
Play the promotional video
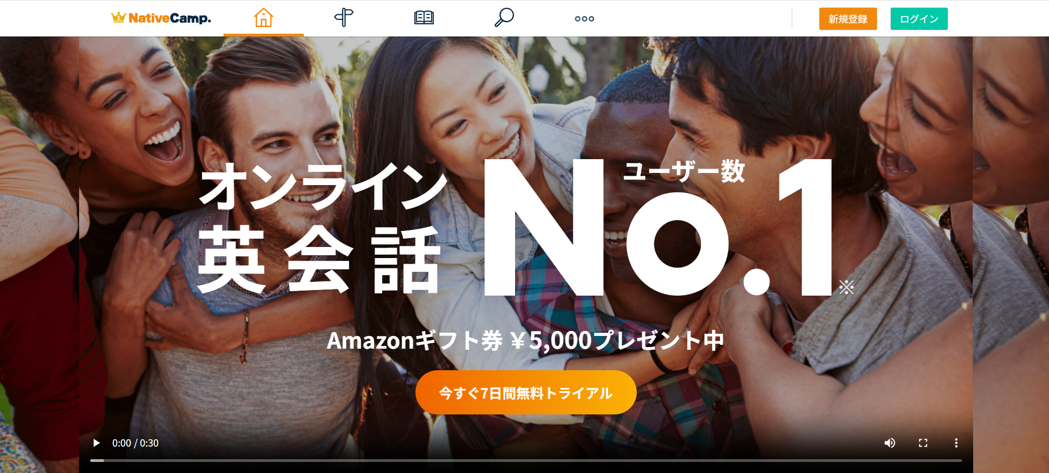tap(96, 443)
